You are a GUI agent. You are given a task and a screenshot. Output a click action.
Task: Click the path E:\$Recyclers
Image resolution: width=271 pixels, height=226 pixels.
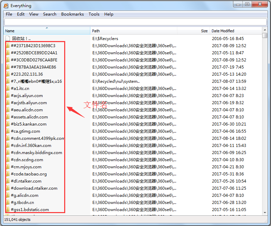tap(105, 38)
